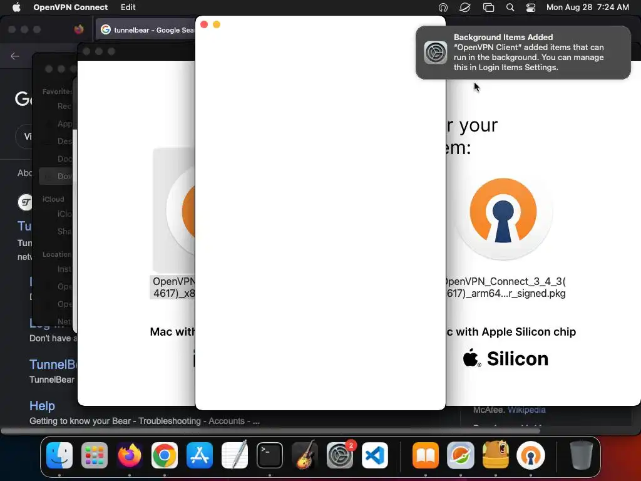Open the Edit menu
Screen dimensions: 641x481
[x=128, y=7]
